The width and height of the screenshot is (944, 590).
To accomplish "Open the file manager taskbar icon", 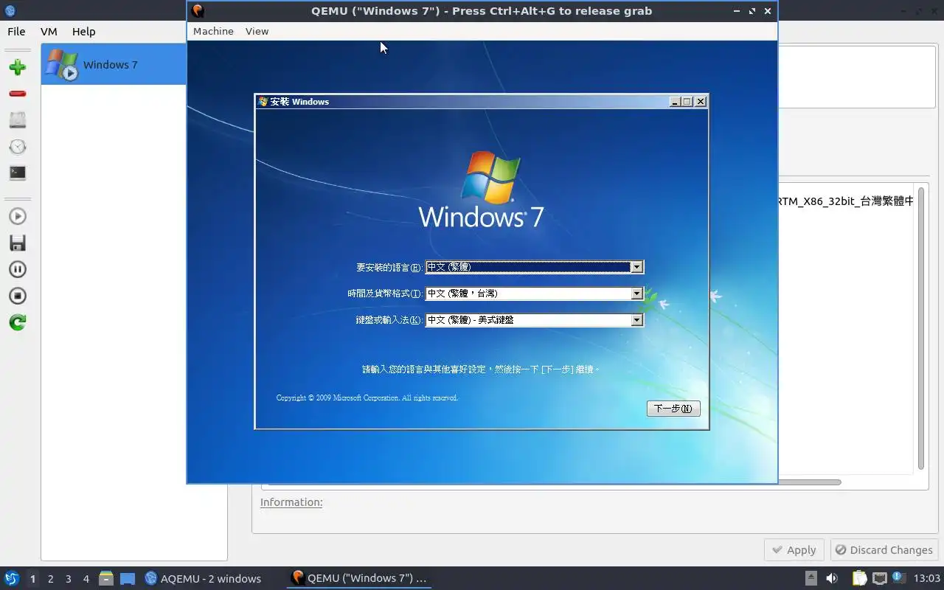I will (x=106, y=578).
